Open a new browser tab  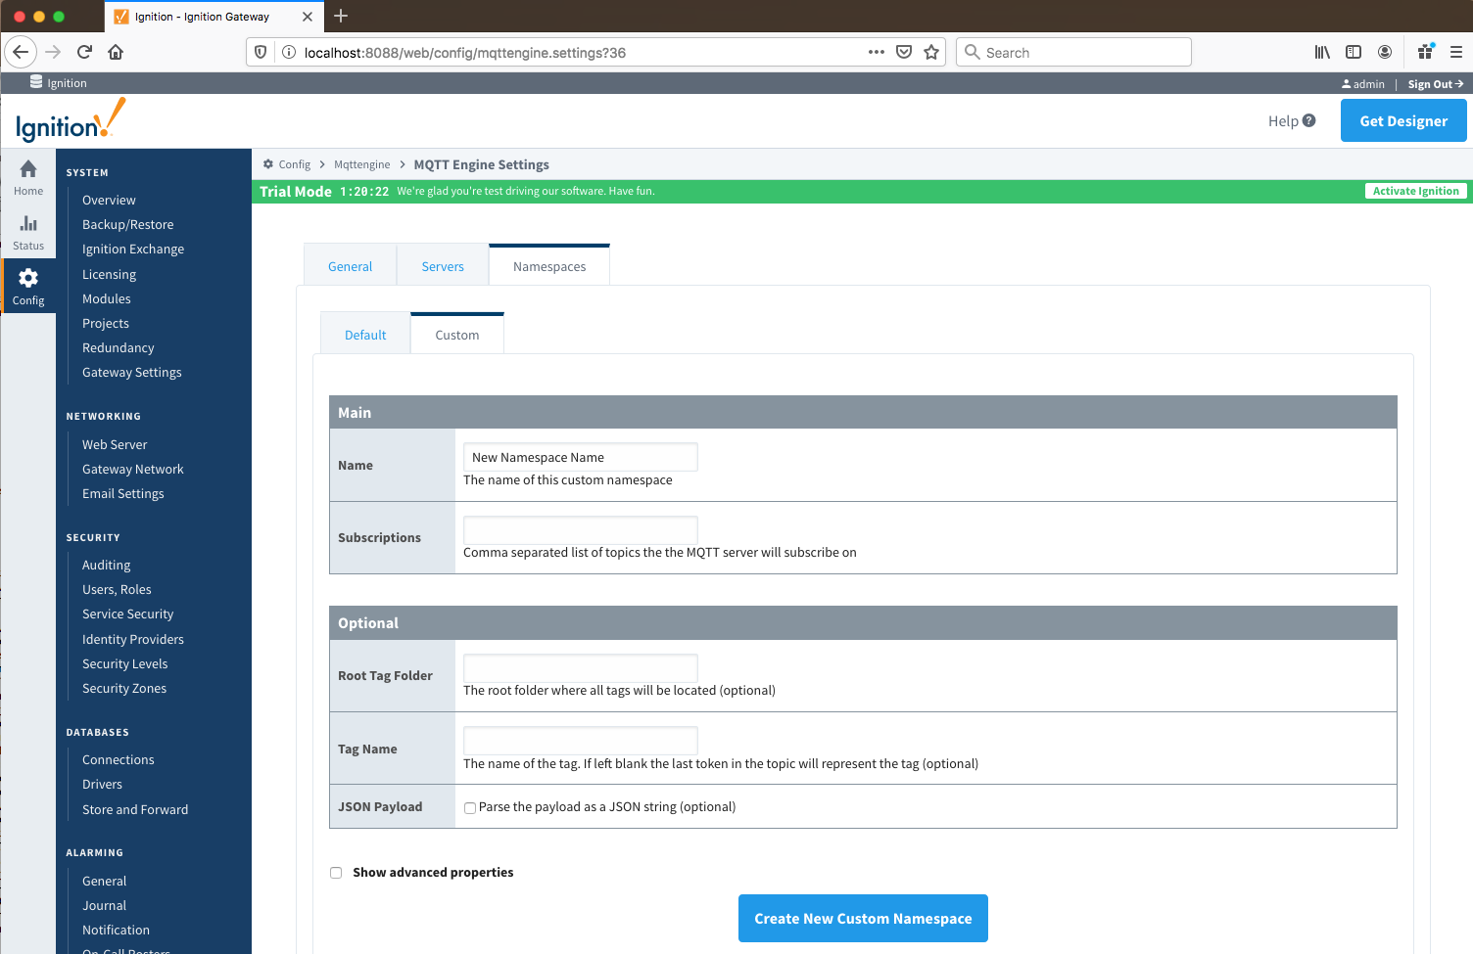pyautogui.click(x=341, y=16)
